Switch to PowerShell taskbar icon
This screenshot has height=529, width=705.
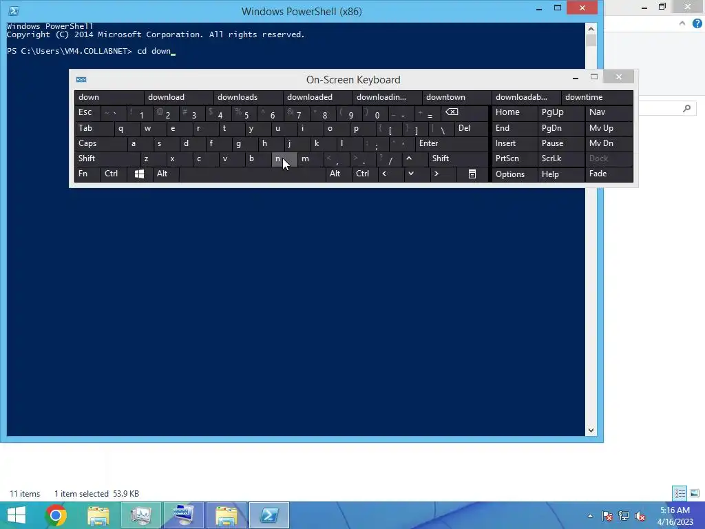coord(269,515)
